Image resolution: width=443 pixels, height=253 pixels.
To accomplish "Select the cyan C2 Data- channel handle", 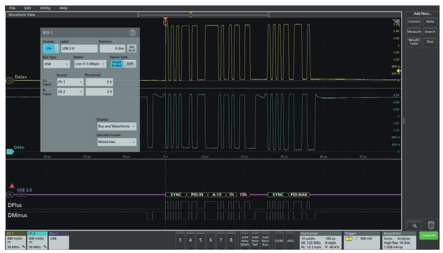I will 9,151.
